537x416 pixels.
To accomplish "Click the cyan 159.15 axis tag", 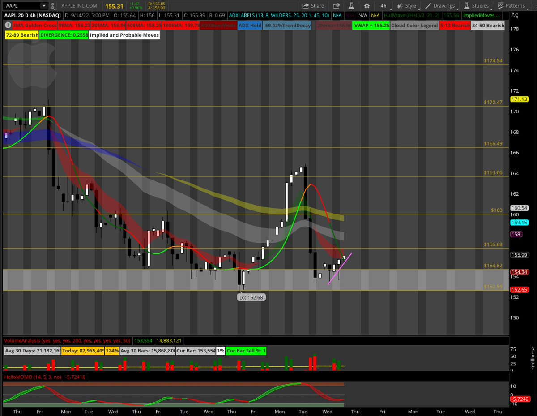I will [x=519, y=222].
